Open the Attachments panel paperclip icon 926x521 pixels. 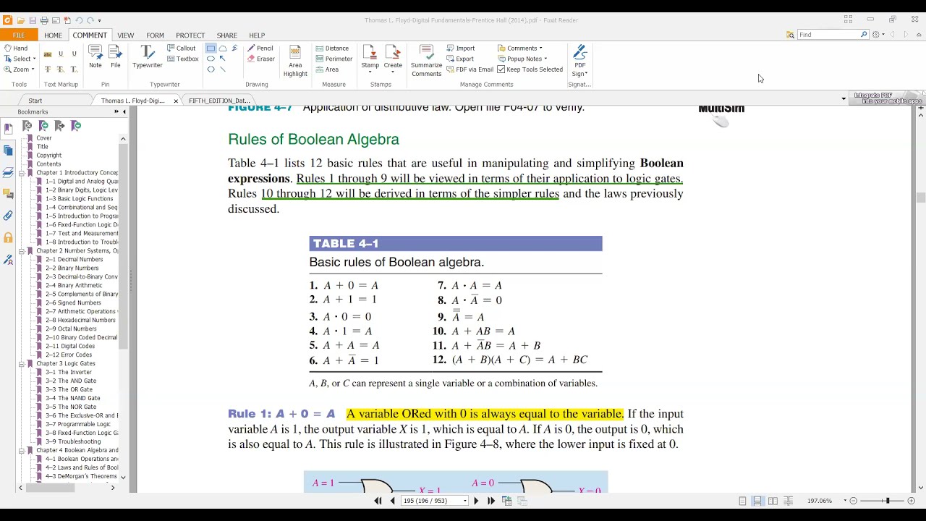[8, 216]
